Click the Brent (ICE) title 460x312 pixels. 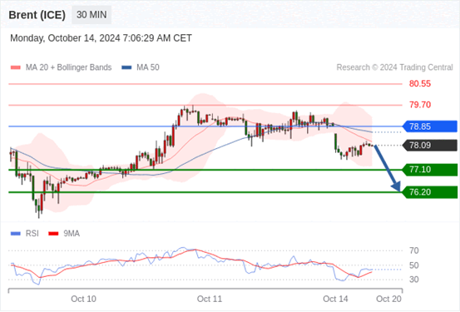(x=37, y=15)
